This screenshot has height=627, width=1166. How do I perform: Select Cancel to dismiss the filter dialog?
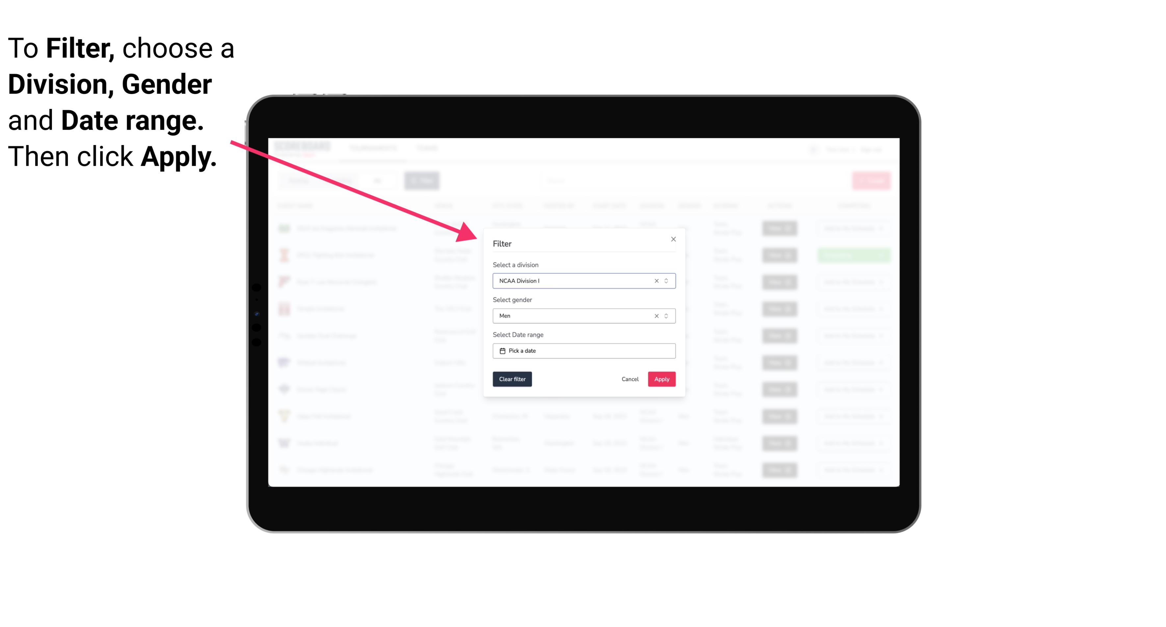coord(630,379)
